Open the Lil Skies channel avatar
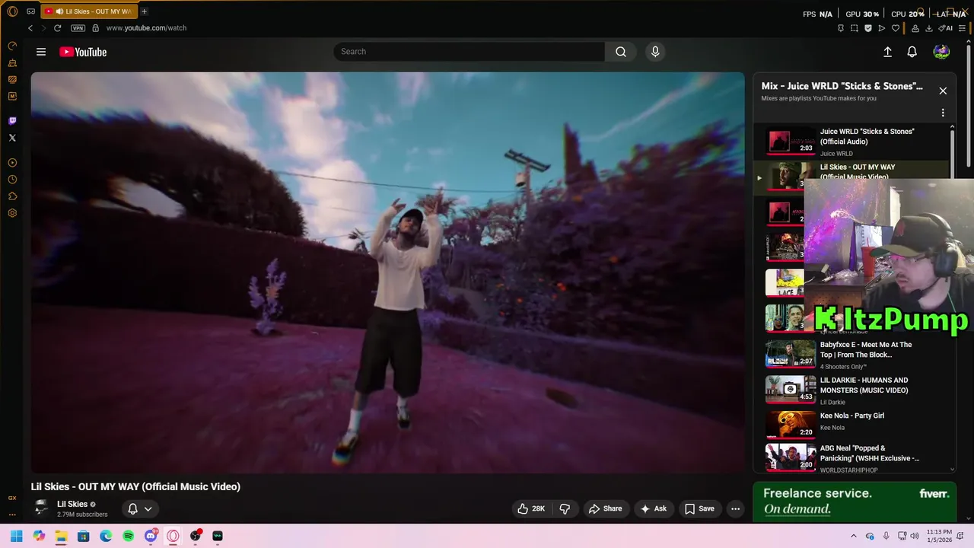Screen dimensions: 974x548 pos(41,508)
